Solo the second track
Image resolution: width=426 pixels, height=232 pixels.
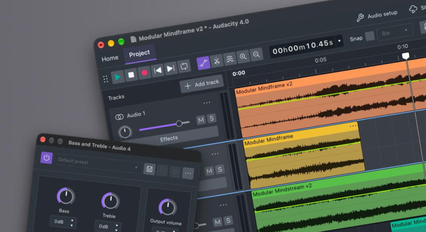click(220, 169)
